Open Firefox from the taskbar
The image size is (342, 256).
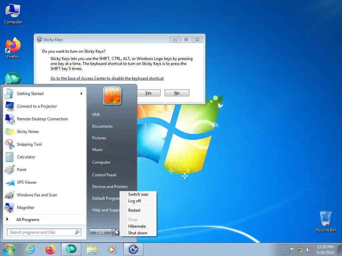click(x=50, y=249)
